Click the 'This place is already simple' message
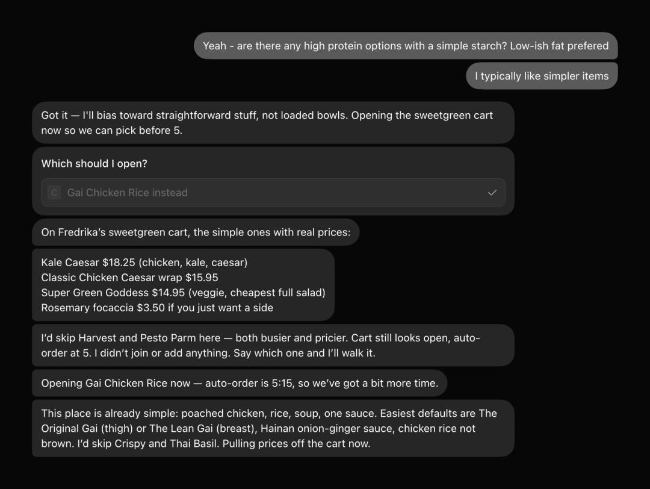Viewport: 650px width, 489px height. [x=273, y=428]
